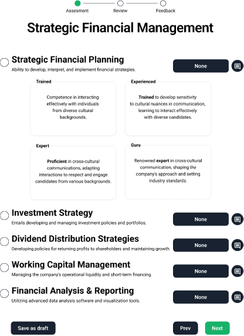The height and width of the screenshot is (336, 244).
Task: Open the None dropdown for Financial Analysis & Reporting
Action: point(201,297)
